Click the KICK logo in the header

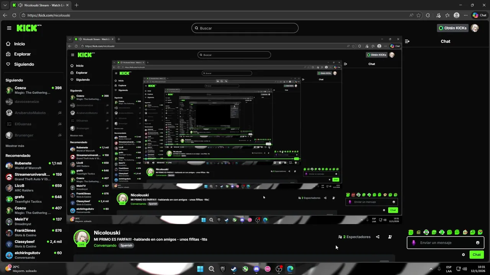coord(29,28)
